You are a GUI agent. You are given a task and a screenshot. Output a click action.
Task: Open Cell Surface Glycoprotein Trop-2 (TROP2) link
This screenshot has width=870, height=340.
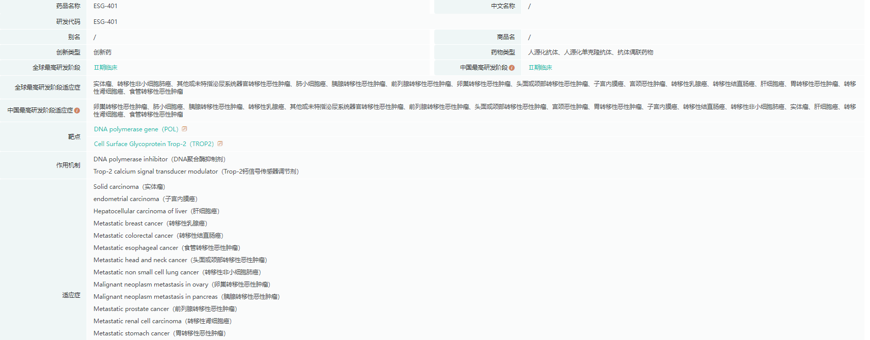tap(154, 144)
